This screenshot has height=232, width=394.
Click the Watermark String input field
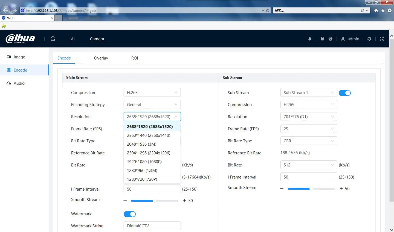152,226
